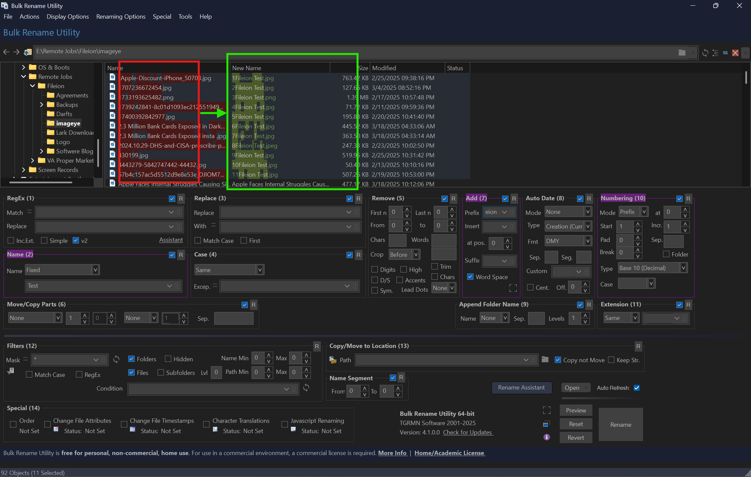
Task: Click the expand icon above Preview button
Action: click(x=546, y=410)
